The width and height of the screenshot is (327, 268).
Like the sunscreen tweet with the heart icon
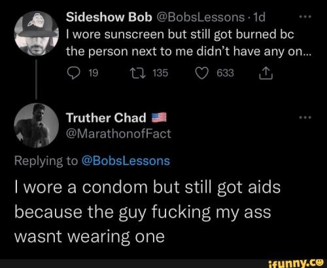pos(202,73)
